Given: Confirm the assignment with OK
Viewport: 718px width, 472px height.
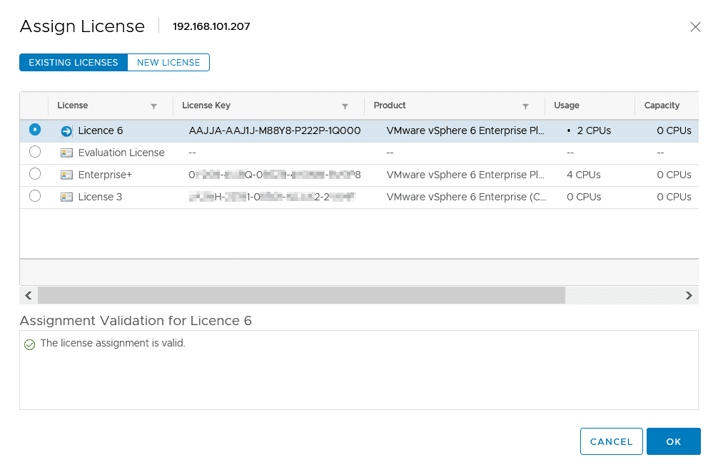Looking at the screenshot, I should click(x=674, y=441).
